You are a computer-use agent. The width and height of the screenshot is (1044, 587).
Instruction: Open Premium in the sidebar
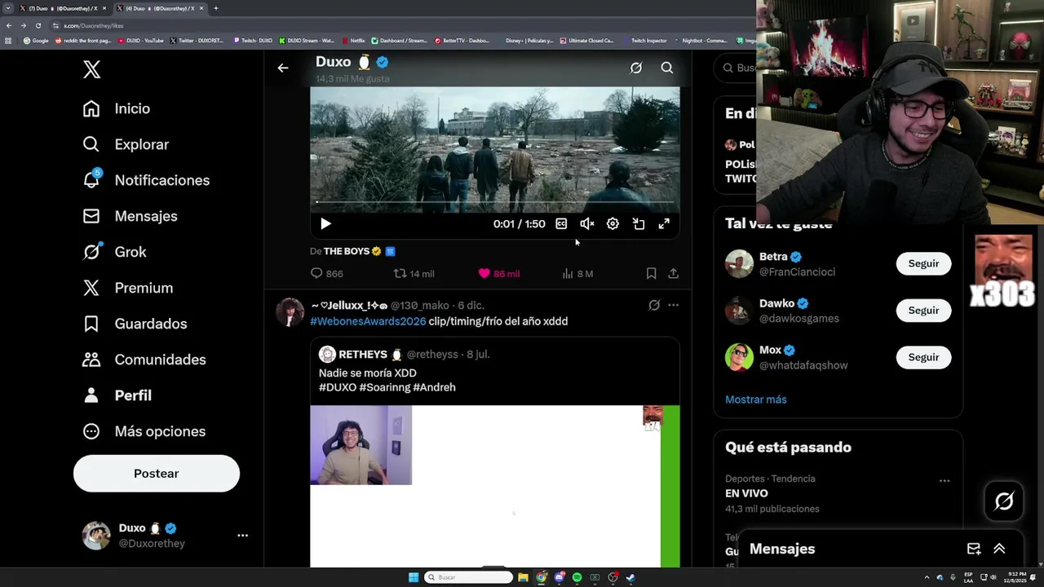point(127,288)
